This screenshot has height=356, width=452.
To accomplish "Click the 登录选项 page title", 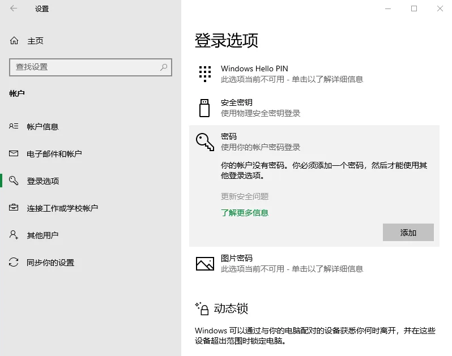I will tap(227, 40).
